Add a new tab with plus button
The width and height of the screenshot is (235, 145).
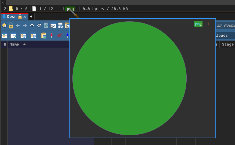tap(31, 17)
